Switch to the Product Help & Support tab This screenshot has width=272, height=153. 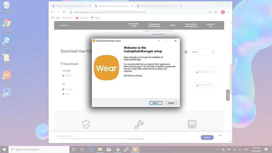coord(156,6)
